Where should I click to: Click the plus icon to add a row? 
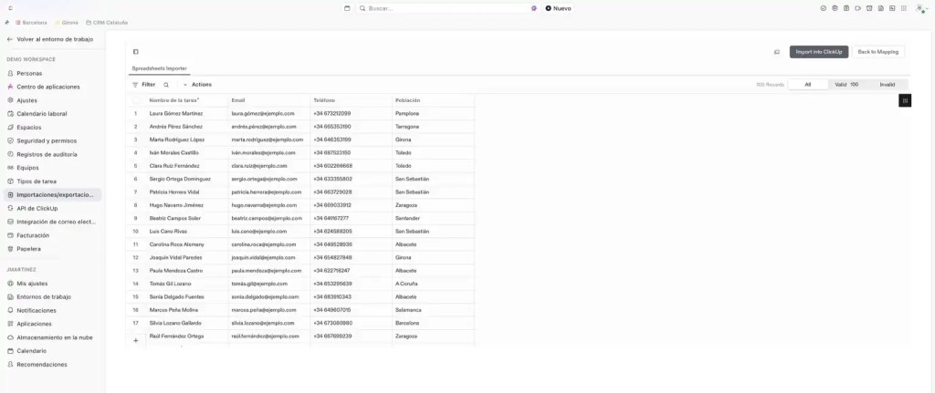click(135, 341)
